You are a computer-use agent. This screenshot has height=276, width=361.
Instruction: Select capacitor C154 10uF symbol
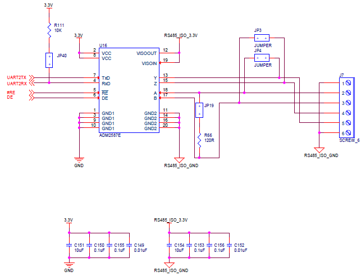click(169, 245)
